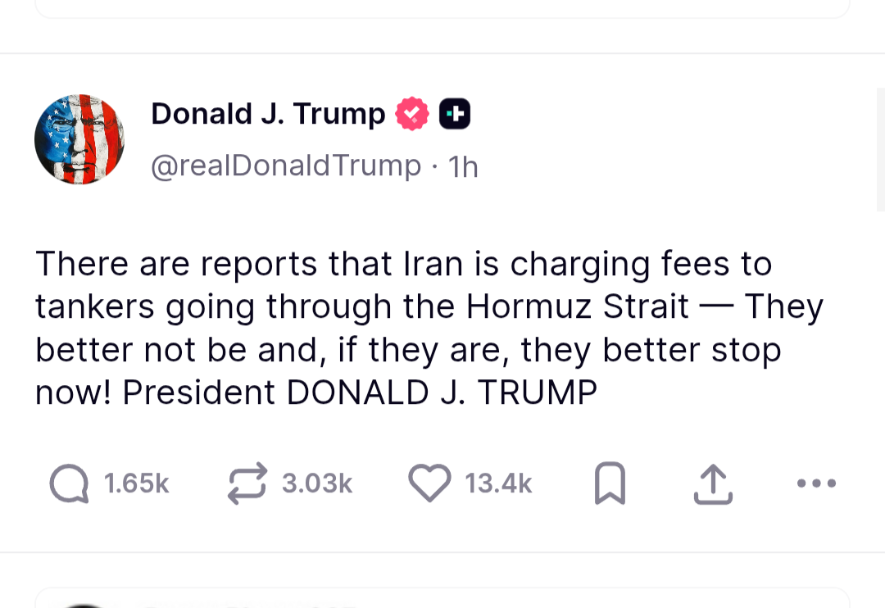Click the ReTruth arrows icon
The width and height of the screenshot is (885, 608).
[247, 483]
